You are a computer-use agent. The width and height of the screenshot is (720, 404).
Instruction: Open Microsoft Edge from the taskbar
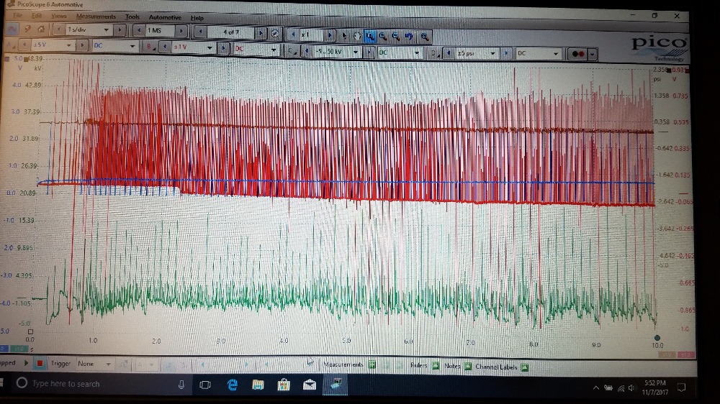click(x=233, y=385)
